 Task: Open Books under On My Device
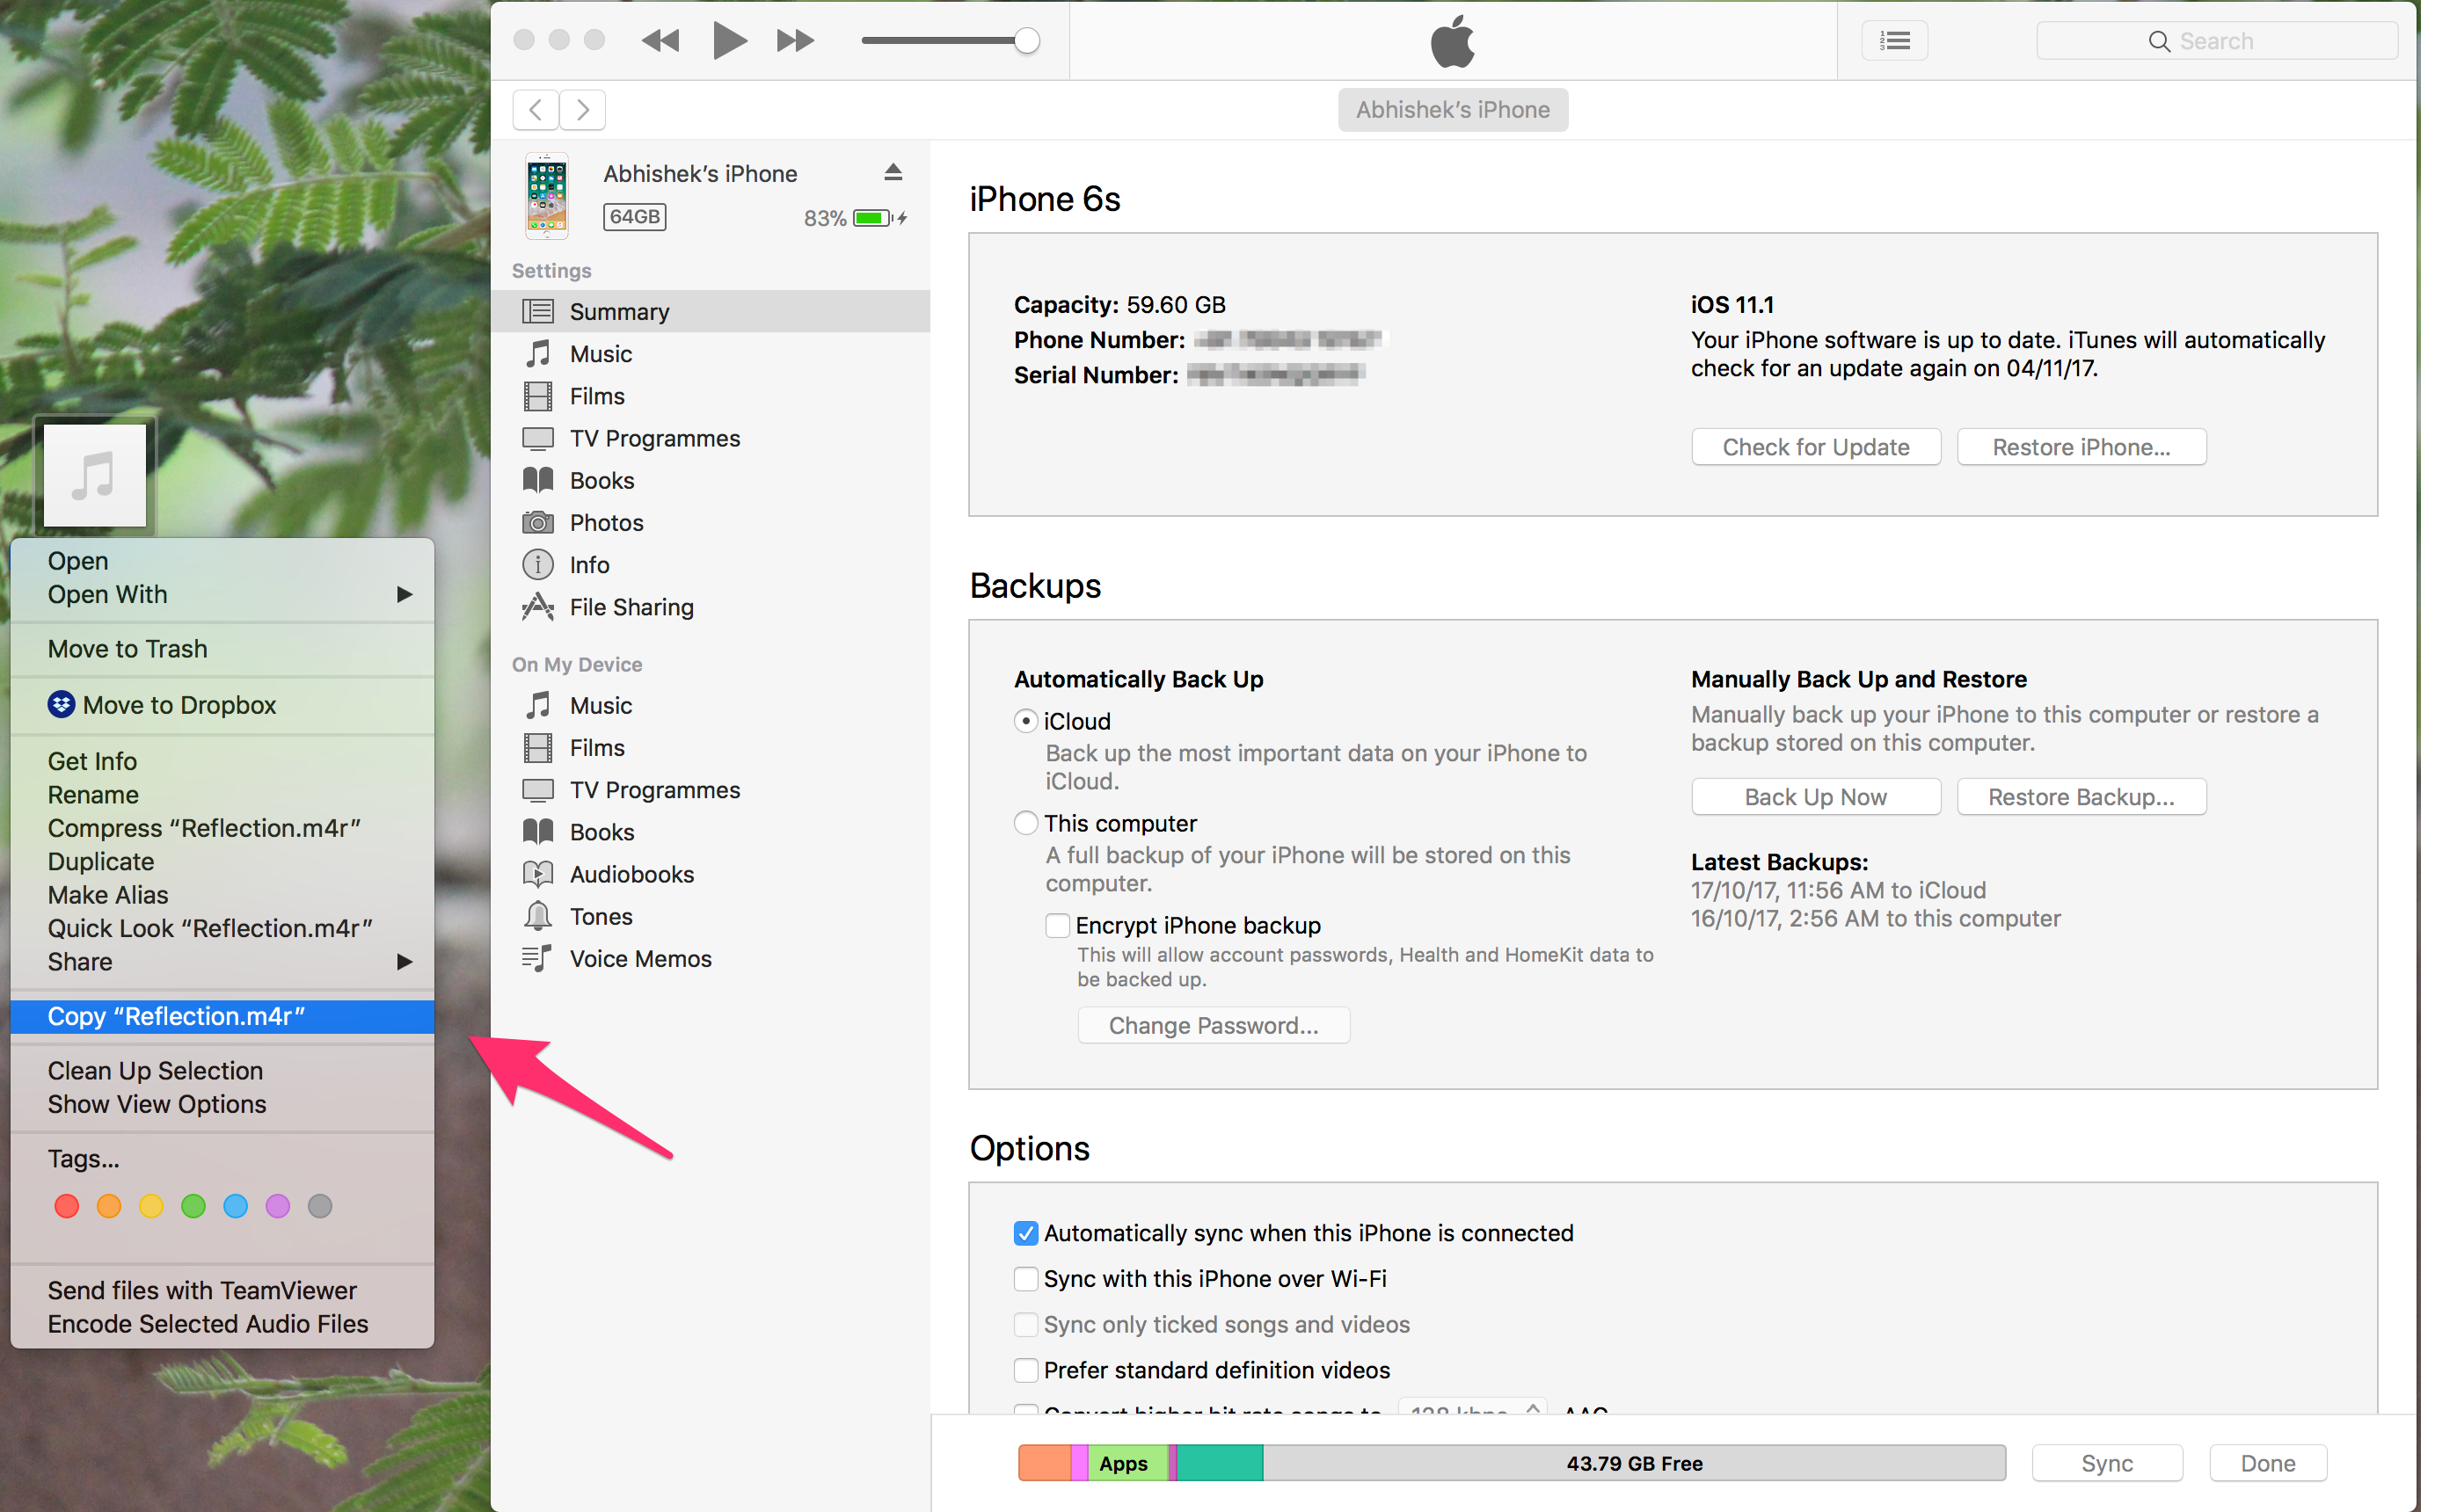[x=711, y=832]
